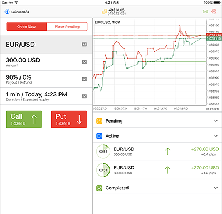Open the EUR/USD trade showing +0.4 pips
Image resolution: width=222 pixels, height=214 pixels.
(157, 152)
